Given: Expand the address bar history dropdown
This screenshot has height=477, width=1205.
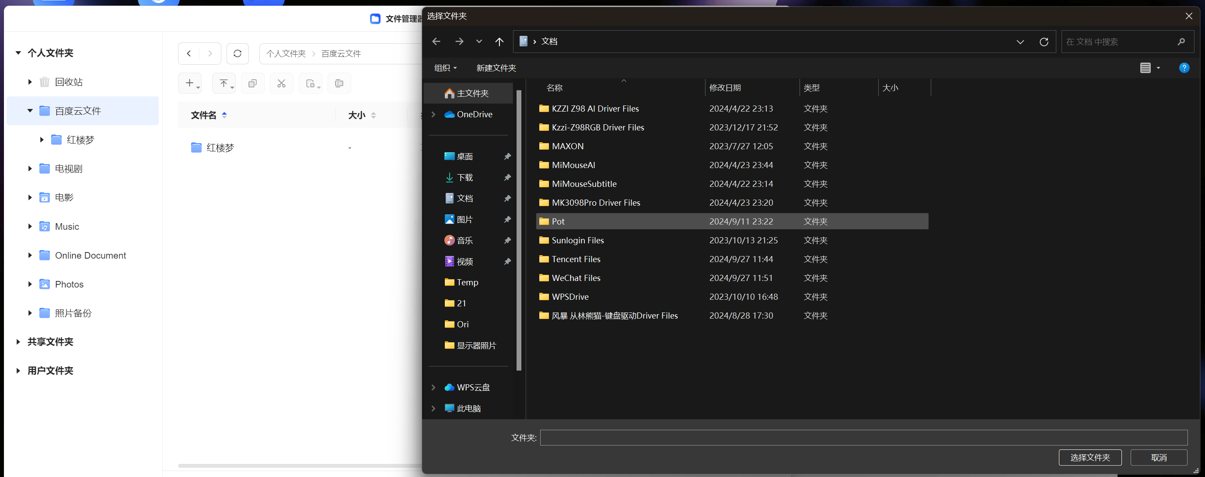Looking at the screenshot, I should [x=1020, y=42].
